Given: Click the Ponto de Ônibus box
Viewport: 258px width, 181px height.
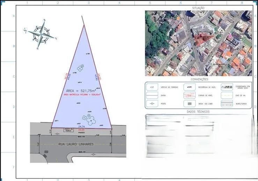Looking at the screenshot, I should [69, 130].
